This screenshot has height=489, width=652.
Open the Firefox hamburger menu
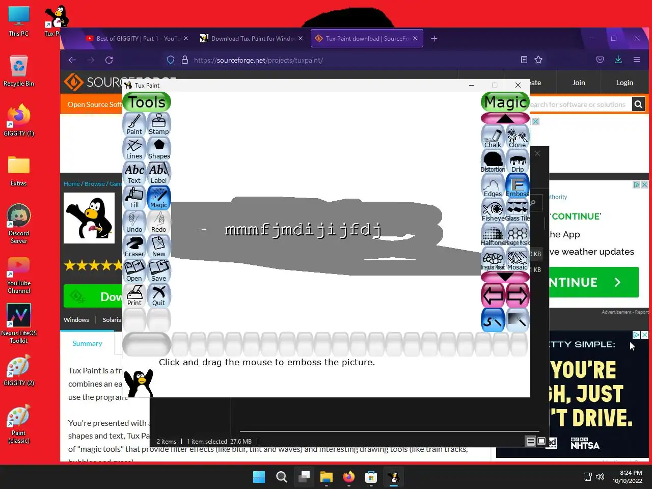coord(636,60)
